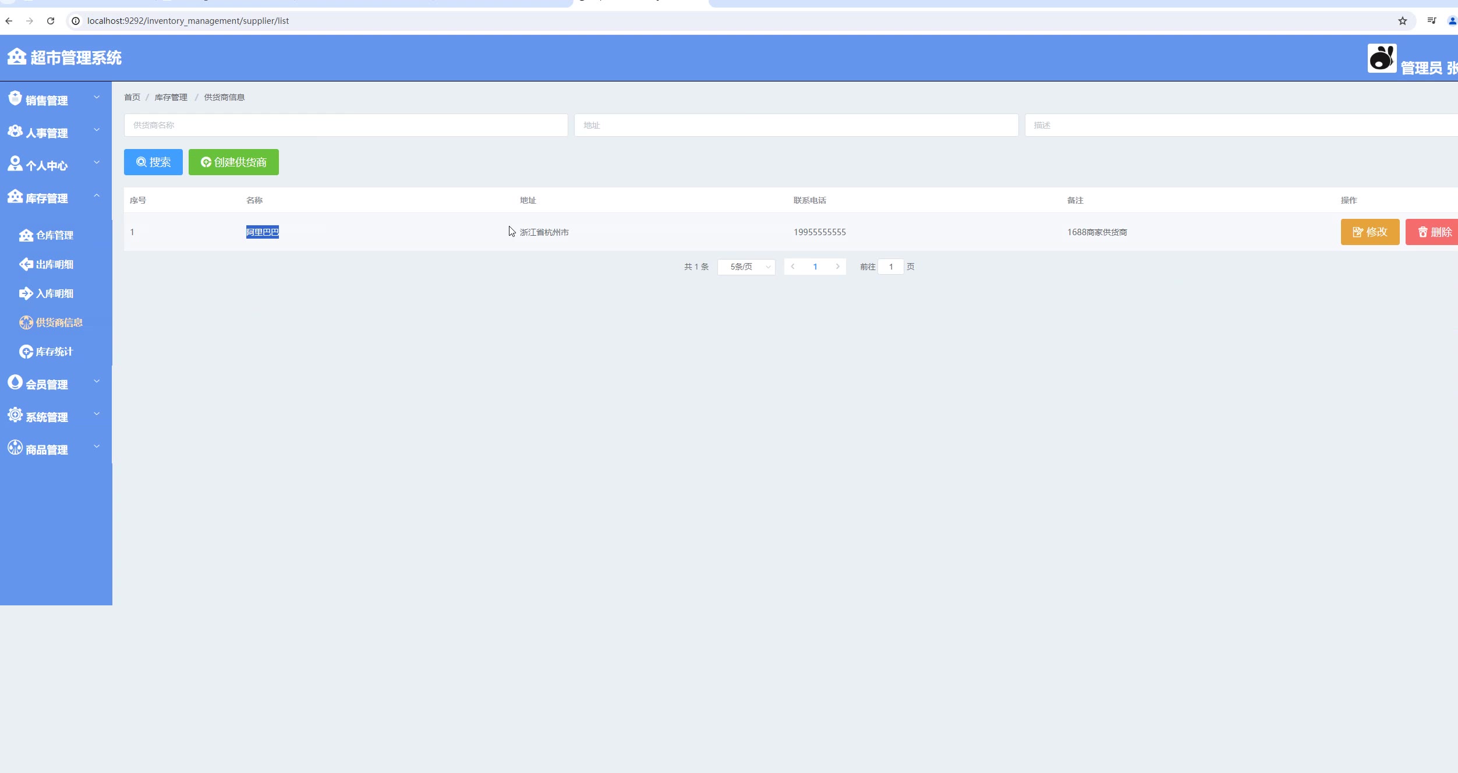1458x773 pixels.
Task: Expand the 商品管理 menu chevron
Action: [x=97, y=447]
